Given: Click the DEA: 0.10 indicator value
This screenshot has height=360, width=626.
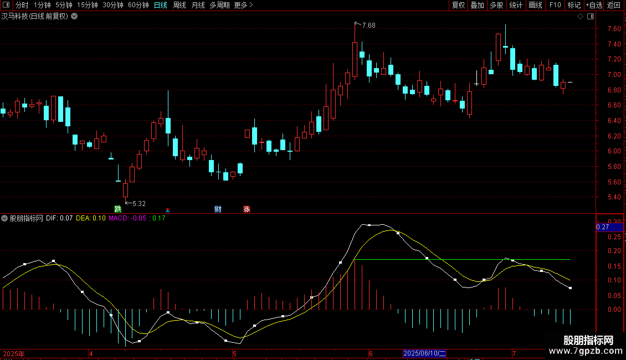Looking at the screenshot, I should [91, 218].
